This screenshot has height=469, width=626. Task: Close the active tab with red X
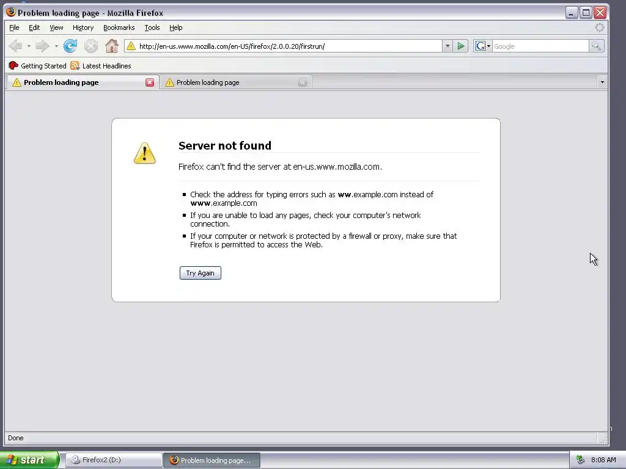(150, 82)
